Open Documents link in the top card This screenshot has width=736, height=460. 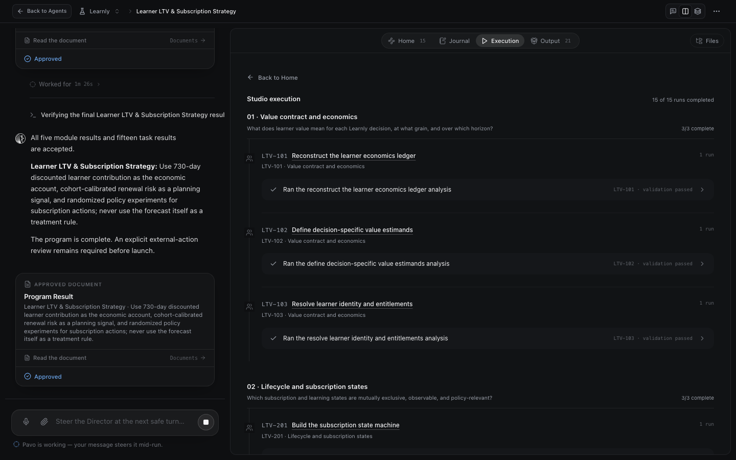click(x=188, y=40)
